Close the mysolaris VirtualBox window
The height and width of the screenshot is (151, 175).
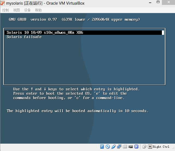pos(168,2)
